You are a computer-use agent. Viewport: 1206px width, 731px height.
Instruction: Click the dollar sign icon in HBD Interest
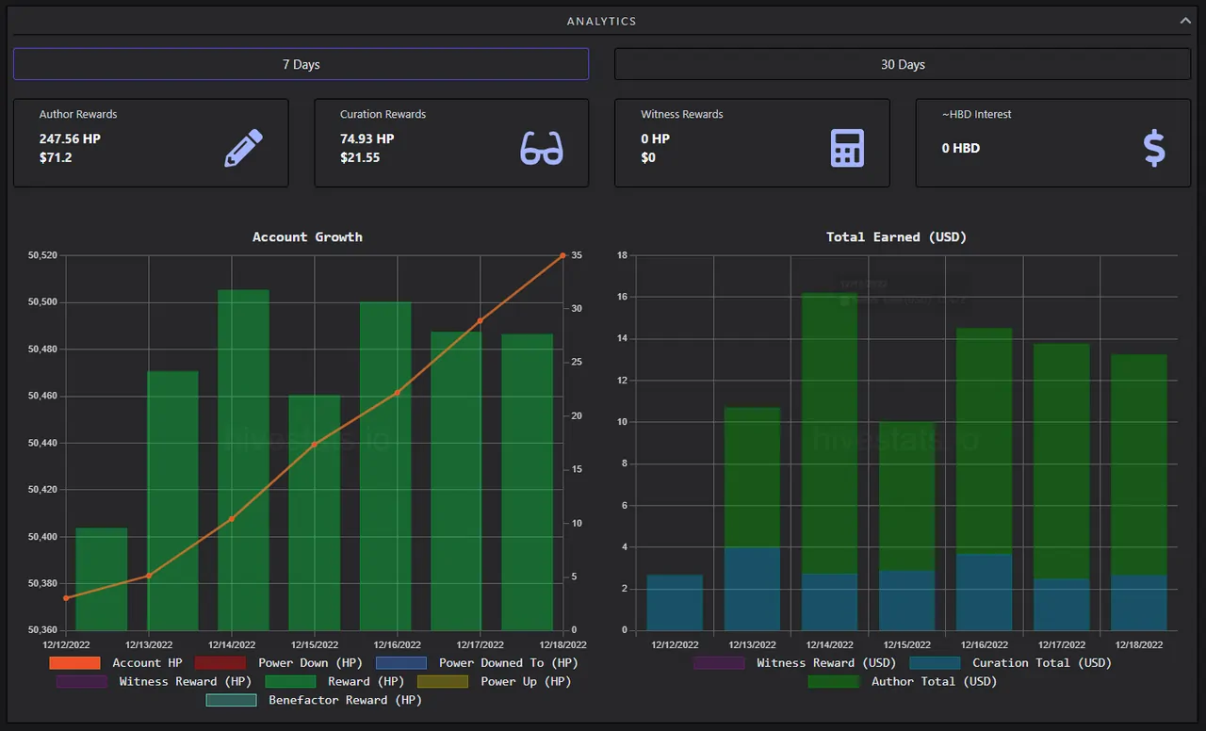(1154, 148)
